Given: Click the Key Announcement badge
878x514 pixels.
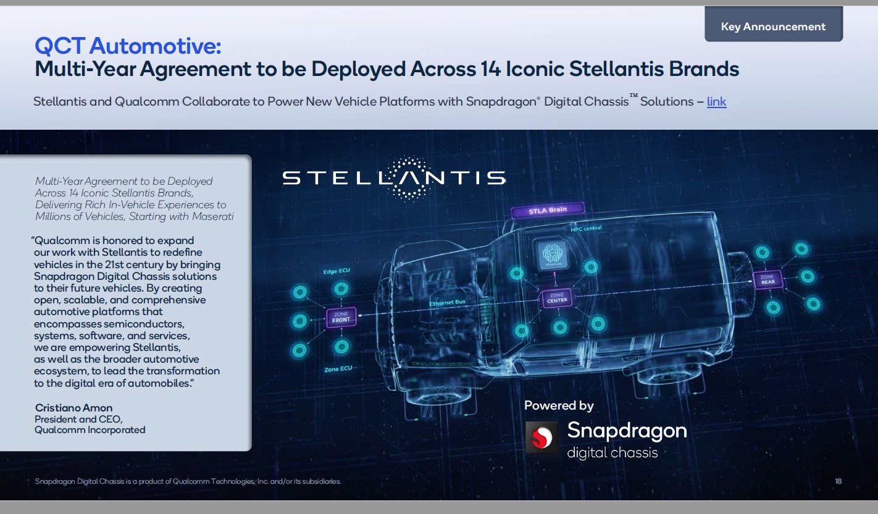Looking at the screenshot, I should (x=773, y=27).
